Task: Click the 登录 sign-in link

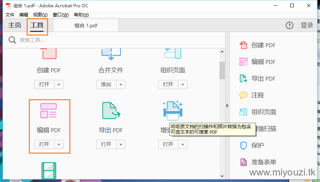Action: pyautogui.click(x=307, y=25)
